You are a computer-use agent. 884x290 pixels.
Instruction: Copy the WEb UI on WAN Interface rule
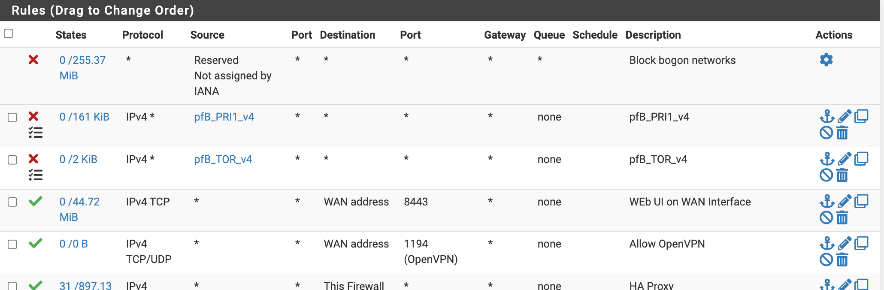click(861, 201)
